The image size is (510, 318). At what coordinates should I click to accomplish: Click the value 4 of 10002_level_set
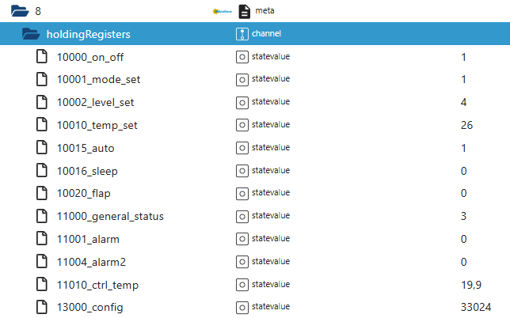click(x=463, y=102)
